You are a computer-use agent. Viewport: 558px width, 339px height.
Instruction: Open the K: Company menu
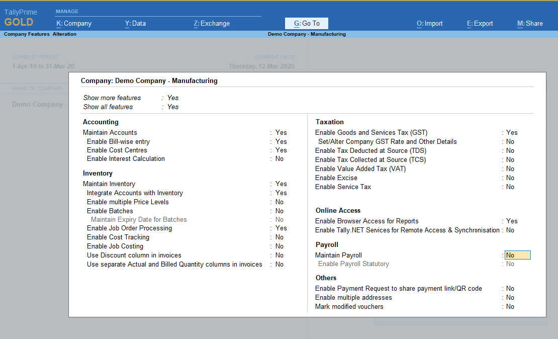(x=73, y=23)
